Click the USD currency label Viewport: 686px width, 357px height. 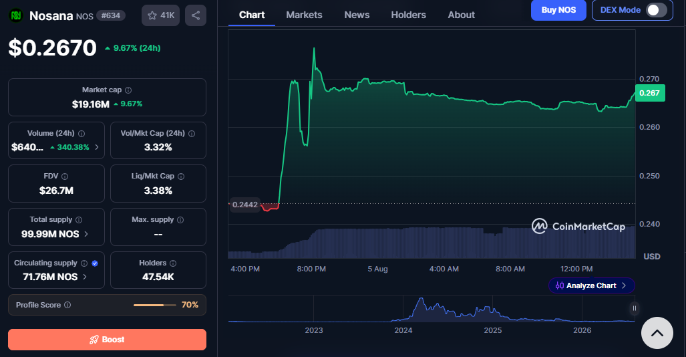click(652, 257)
